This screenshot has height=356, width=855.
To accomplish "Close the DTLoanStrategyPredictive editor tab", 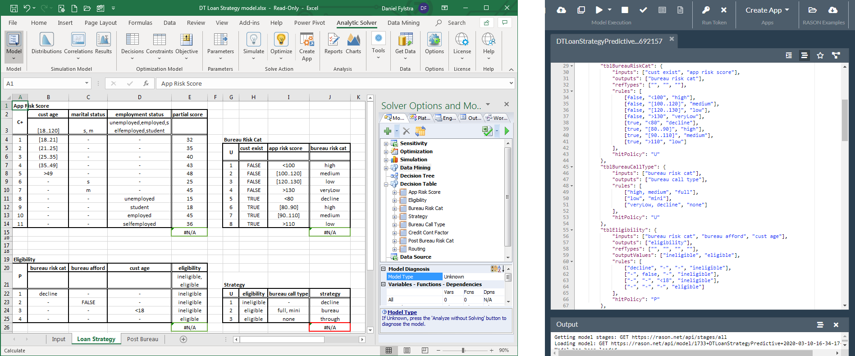I will [x=672, y=39].
